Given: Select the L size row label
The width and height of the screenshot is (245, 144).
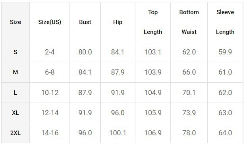Looking at the screenshot, I should tap(15, 93).
